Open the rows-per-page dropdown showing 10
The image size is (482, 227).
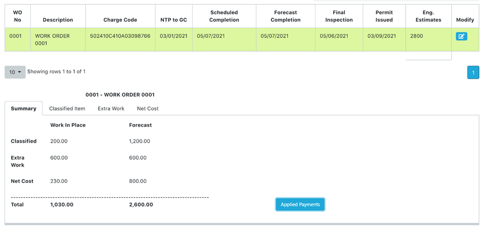click(15, 72)
